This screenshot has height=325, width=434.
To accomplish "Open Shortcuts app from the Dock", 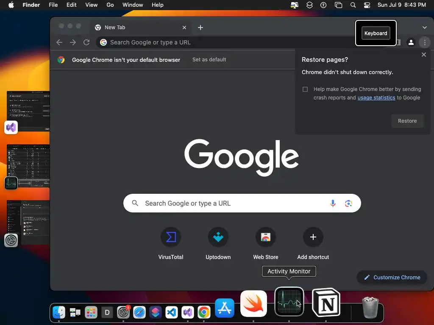I will [156, 313].
